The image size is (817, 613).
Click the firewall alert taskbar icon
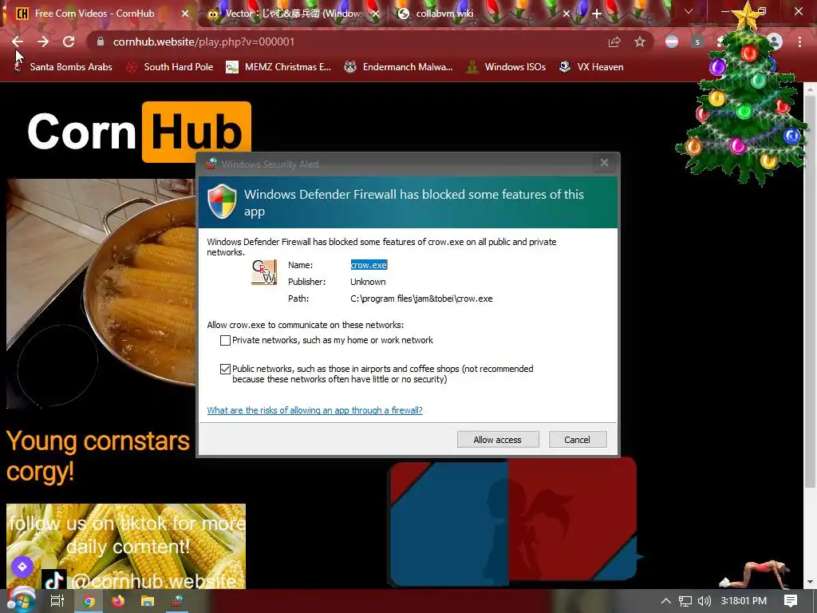tap(176, 601)
